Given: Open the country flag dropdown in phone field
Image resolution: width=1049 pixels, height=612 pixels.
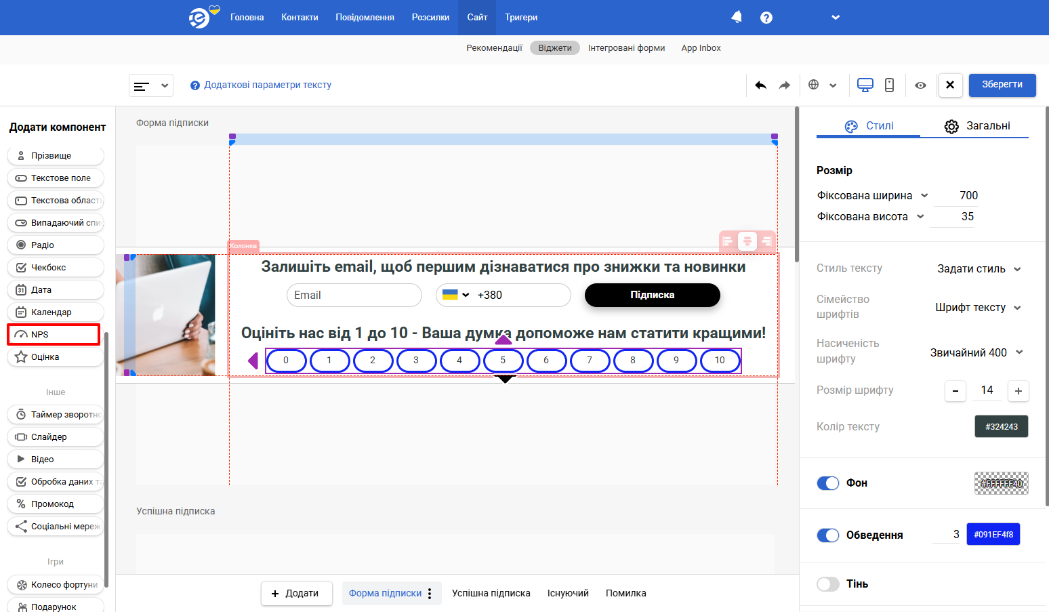Looking at the screenshot, I should point(456,295).
